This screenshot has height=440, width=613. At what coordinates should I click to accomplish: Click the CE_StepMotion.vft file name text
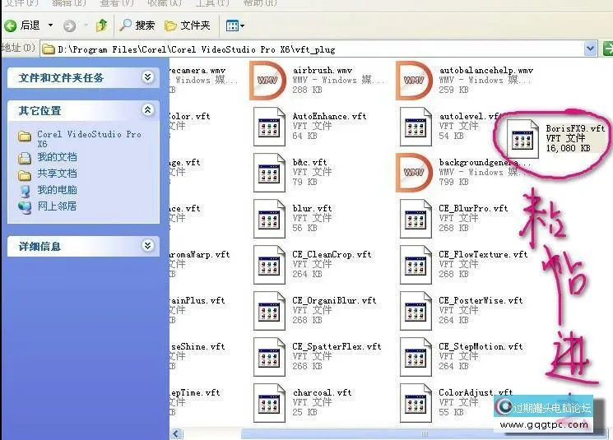(x=481, y=347)
